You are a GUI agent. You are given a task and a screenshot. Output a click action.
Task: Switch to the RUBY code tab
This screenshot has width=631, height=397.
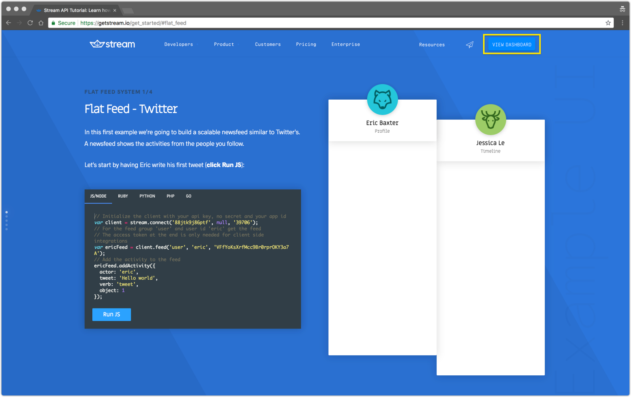pos(123,196)
